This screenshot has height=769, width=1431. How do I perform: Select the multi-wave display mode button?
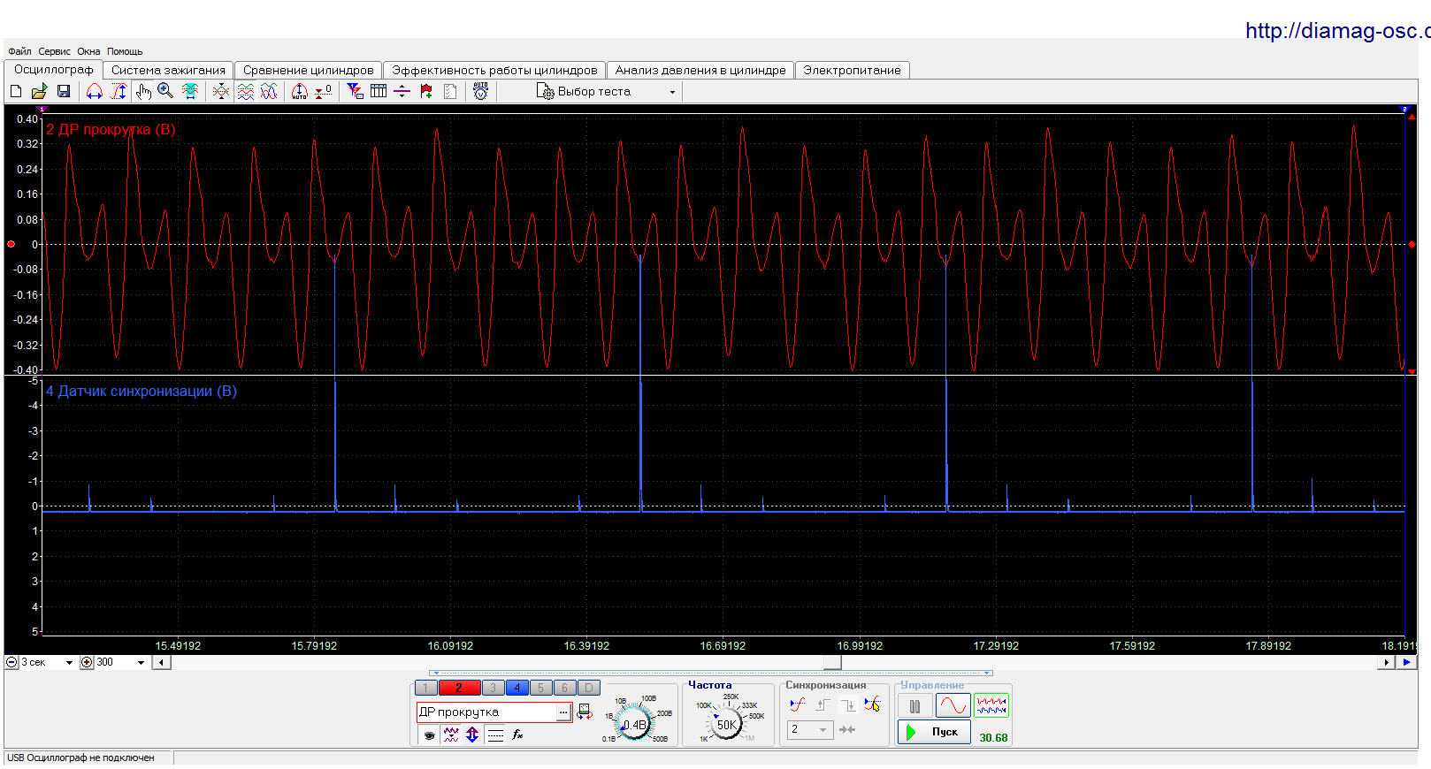click(x=991, y=706)
